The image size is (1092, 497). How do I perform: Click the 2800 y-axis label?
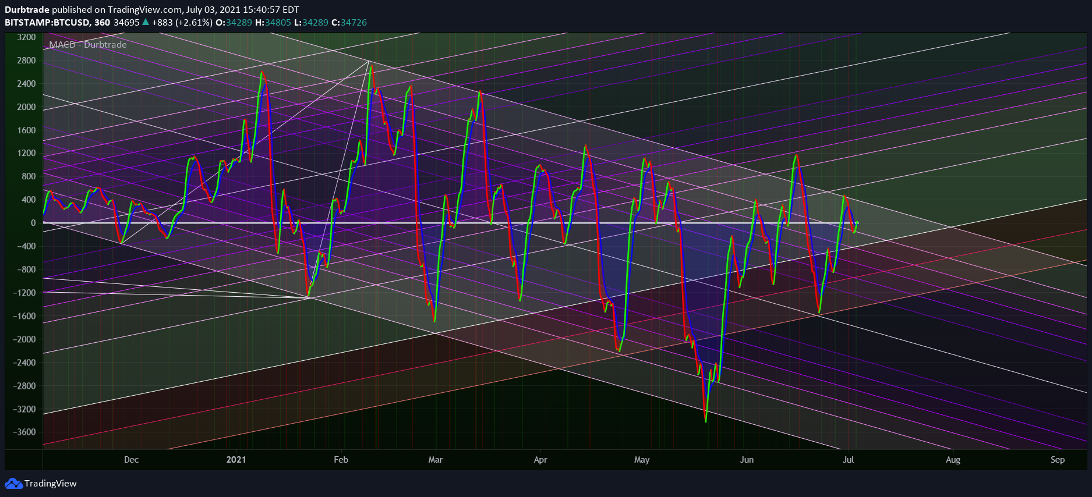tap(26, 61)
